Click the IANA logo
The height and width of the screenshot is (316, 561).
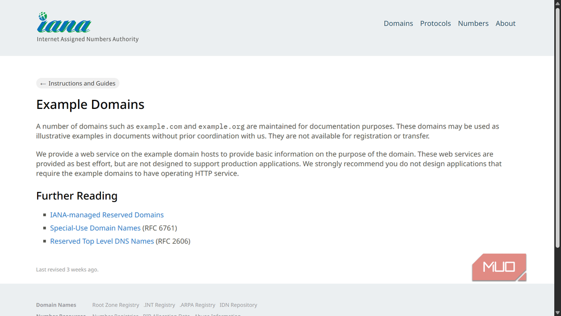pos(64,22)
